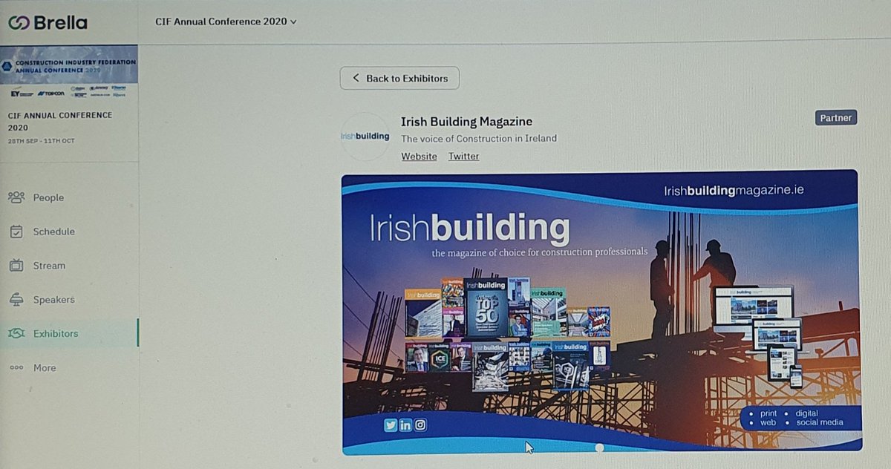This screenshot has width=891, height=469.
Task: Click the 28TH SEP - 11TH OCT date text
Action: (x=42, y=141)
